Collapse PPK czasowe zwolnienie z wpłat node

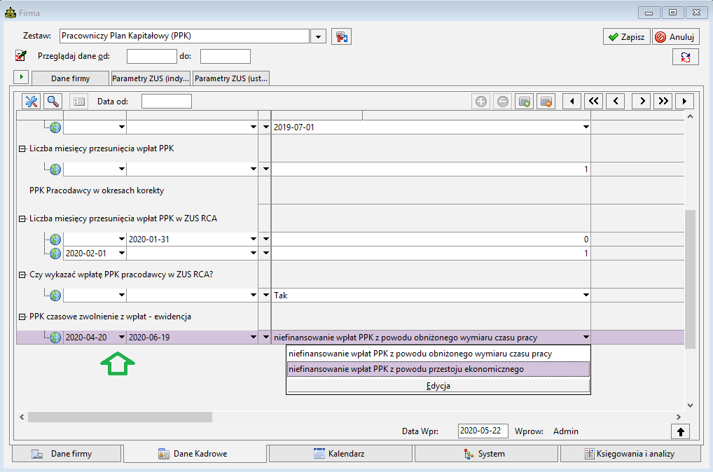(x=22, y=317)
